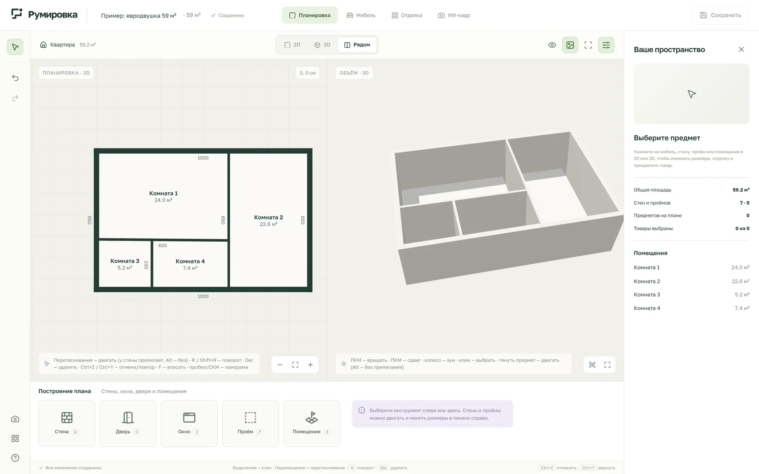Toggle visibility with the eye icon
Image resolution: width=759 pixels, height=474 pixels.
point(552,45)
